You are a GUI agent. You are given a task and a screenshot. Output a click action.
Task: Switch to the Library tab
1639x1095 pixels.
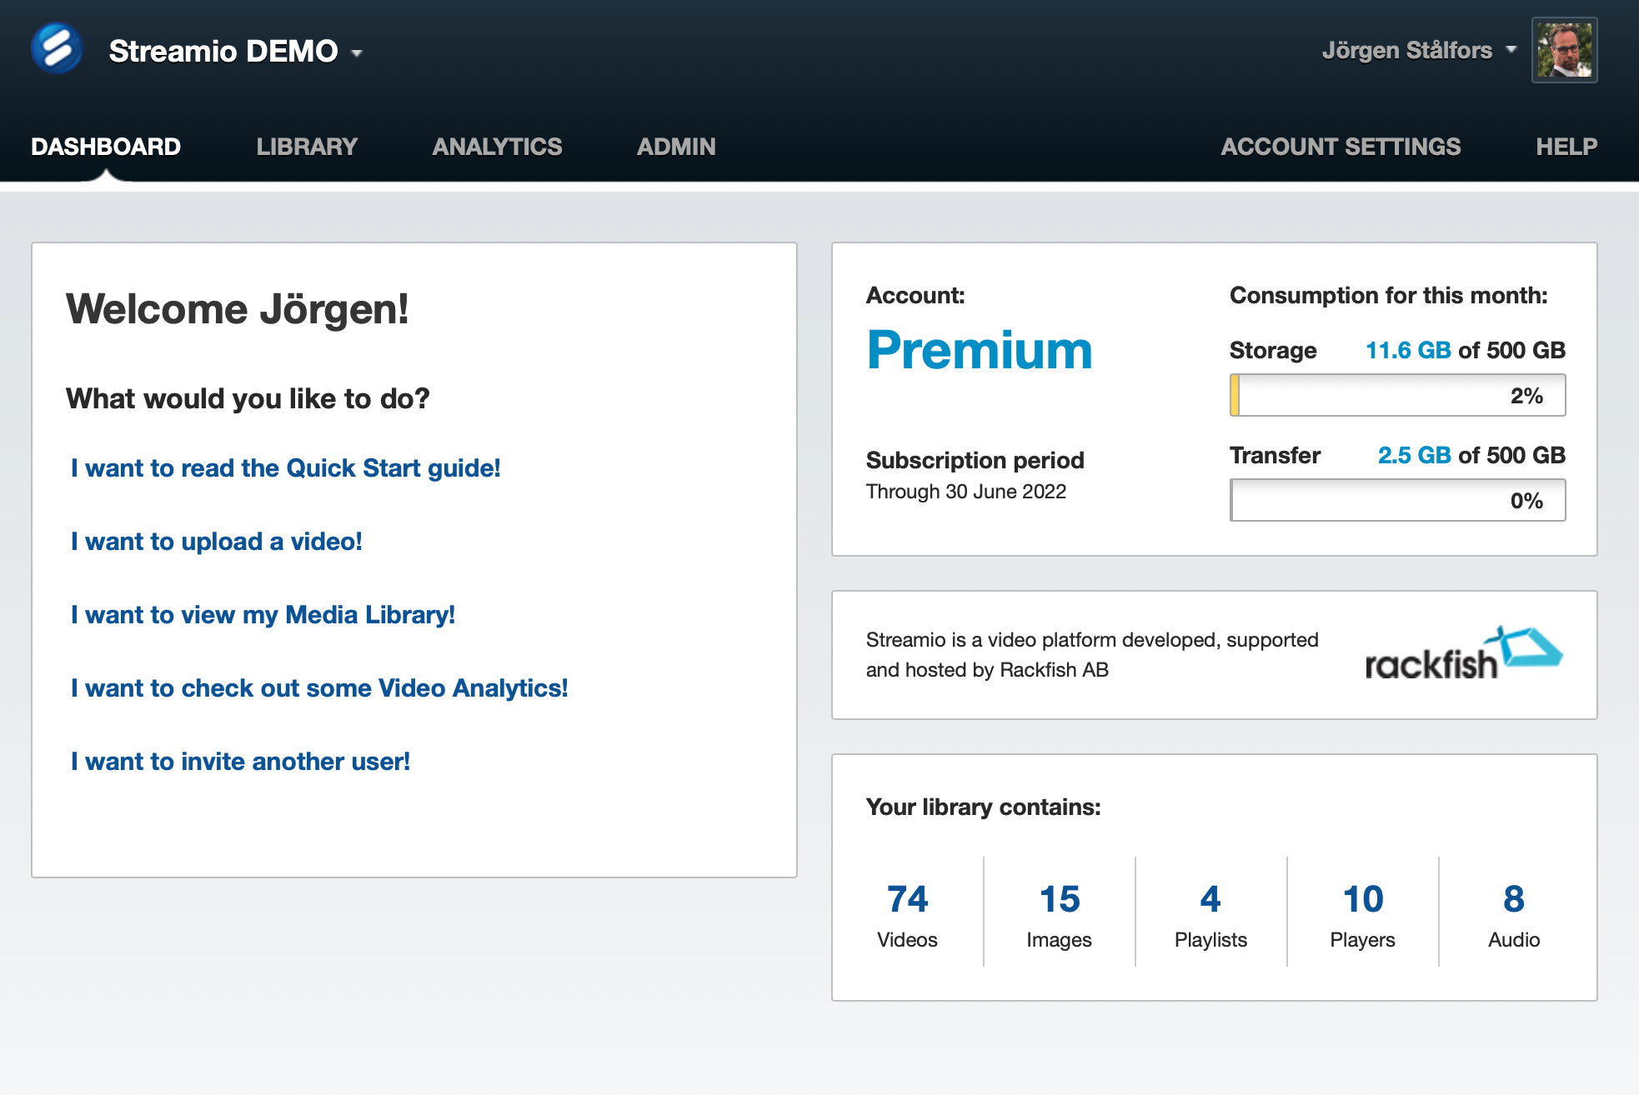click(307, 147)
